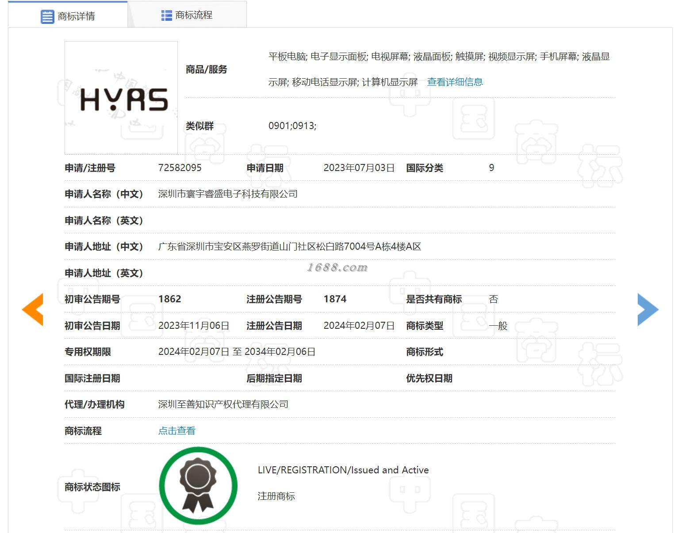
Task: Select the LIVE/REGISTRATION/Issued and Active status text
Action: 343,470
